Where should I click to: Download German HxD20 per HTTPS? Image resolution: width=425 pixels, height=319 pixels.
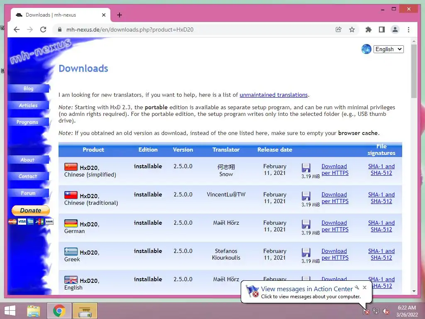[x=335, y=226]
